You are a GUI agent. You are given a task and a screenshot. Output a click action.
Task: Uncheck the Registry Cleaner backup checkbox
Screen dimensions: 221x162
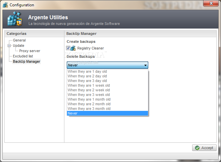pos(68,48)
